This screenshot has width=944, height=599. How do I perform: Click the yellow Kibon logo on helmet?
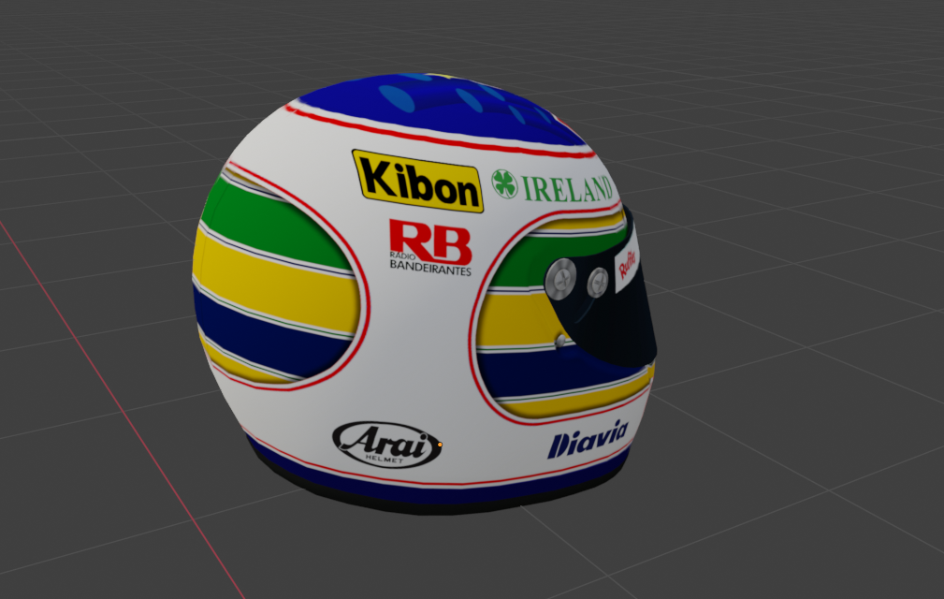(x=418, y=182)
